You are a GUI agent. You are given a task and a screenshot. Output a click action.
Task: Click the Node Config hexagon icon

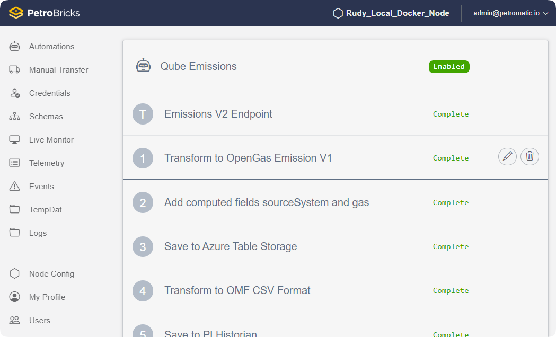click(x=14, y=273)
